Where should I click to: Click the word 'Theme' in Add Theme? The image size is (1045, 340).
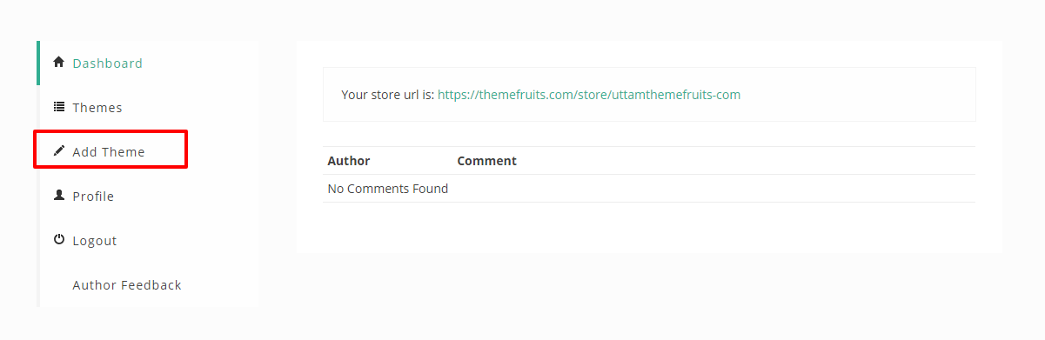pyautogui.click(x=124, y=152)
